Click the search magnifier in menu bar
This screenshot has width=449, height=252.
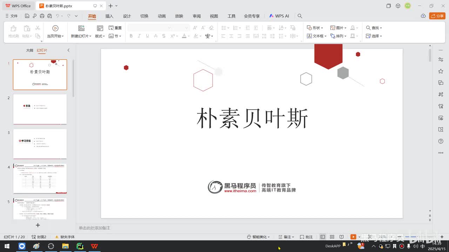point(300,16)
